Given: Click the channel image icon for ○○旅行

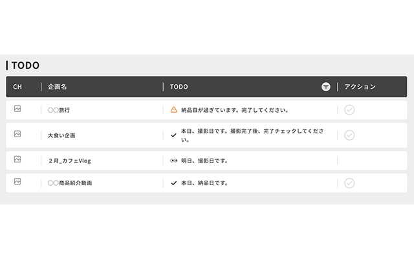Looking at the screenshot, I should click(17, 109).
